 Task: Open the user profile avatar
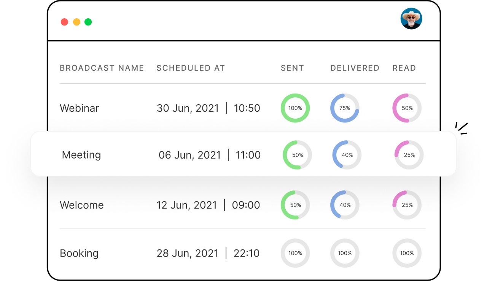411,19
